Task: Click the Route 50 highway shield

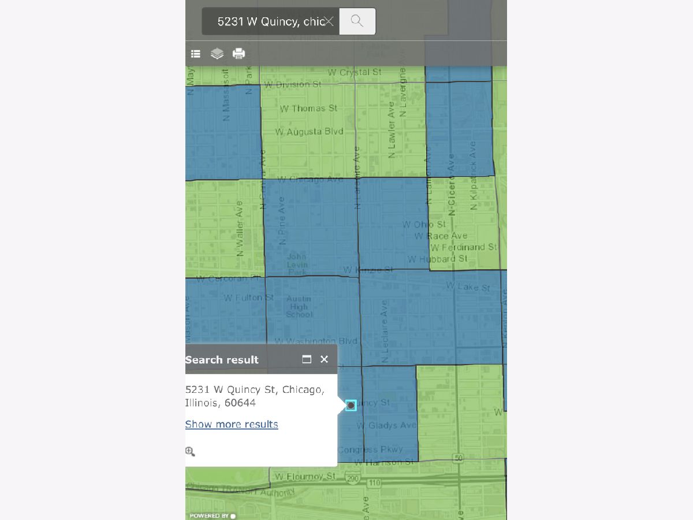Action: (459, 458)
